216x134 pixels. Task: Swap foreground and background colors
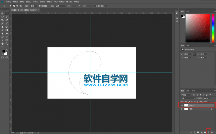coord(7,50)
